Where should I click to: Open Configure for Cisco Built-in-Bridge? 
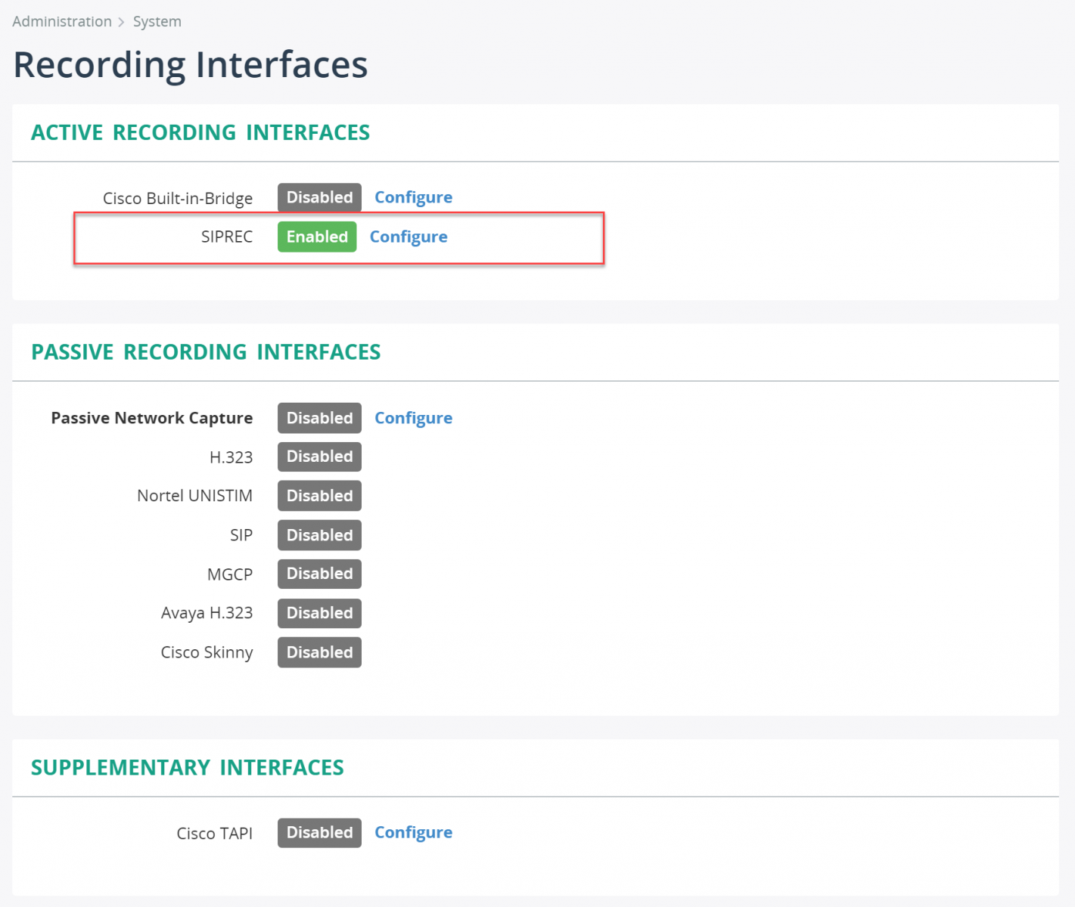(413, 197)
